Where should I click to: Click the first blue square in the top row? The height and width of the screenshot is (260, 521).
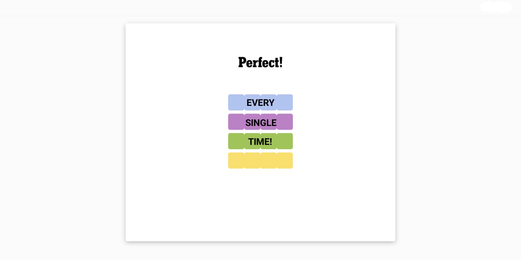point(236,102)
